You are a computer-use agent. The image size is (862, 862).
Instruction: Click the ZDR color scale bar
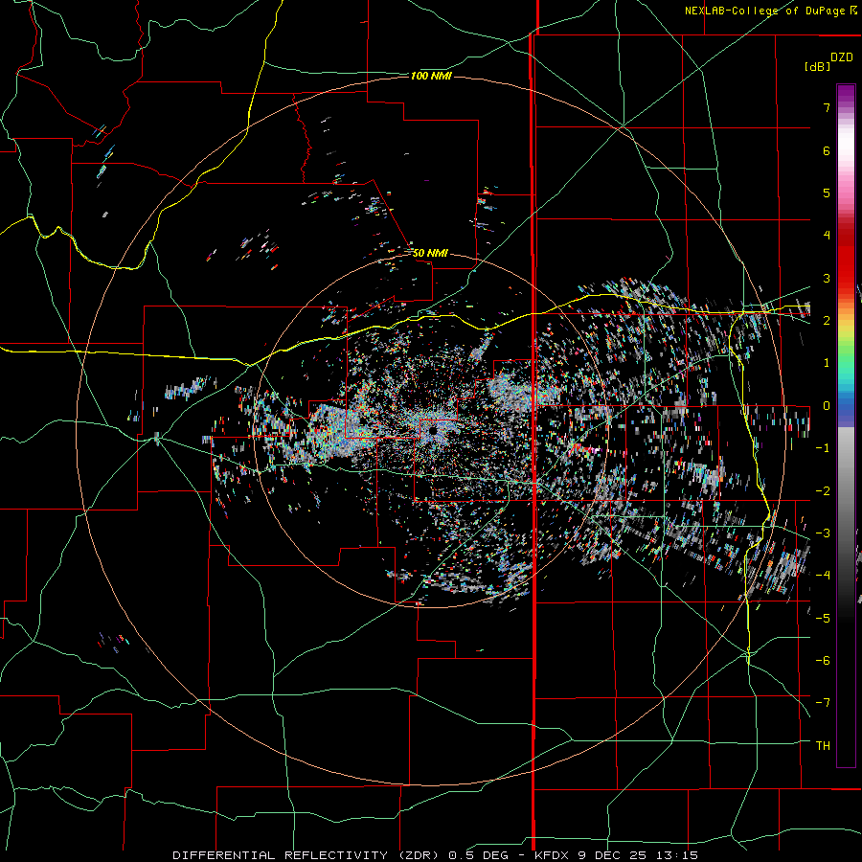tap(846, 425)
